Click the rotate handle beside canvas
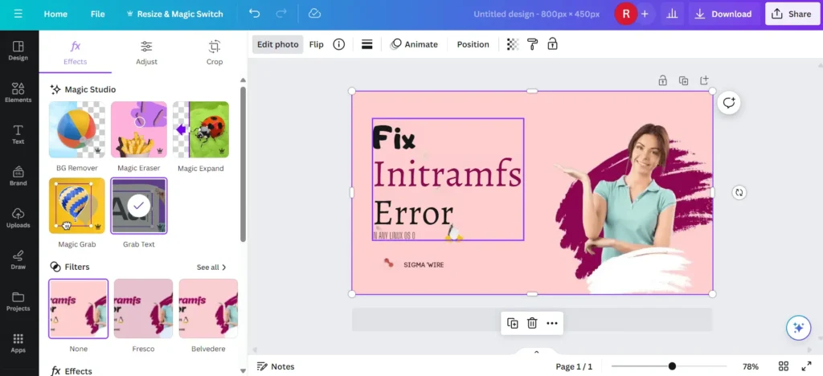This screenshot has height=376, width=823. coord(739,193)
